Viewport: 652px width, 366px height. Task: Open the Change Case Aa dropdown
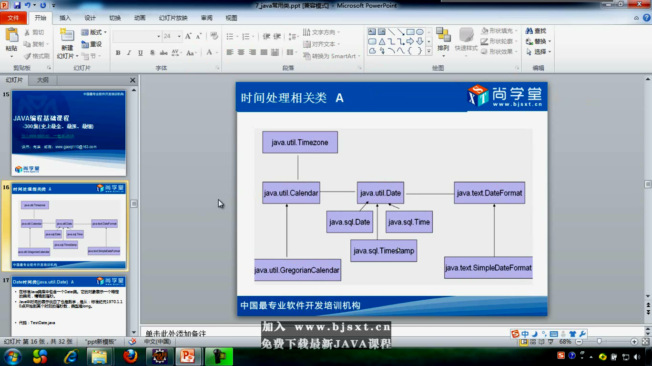(x=192, y=53)
